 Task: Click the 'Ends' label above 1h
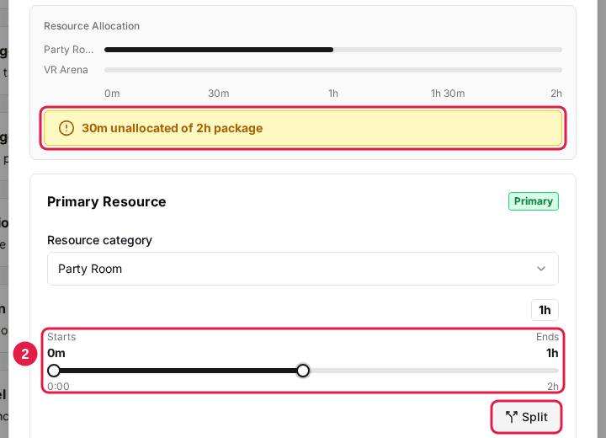(547, 337)
